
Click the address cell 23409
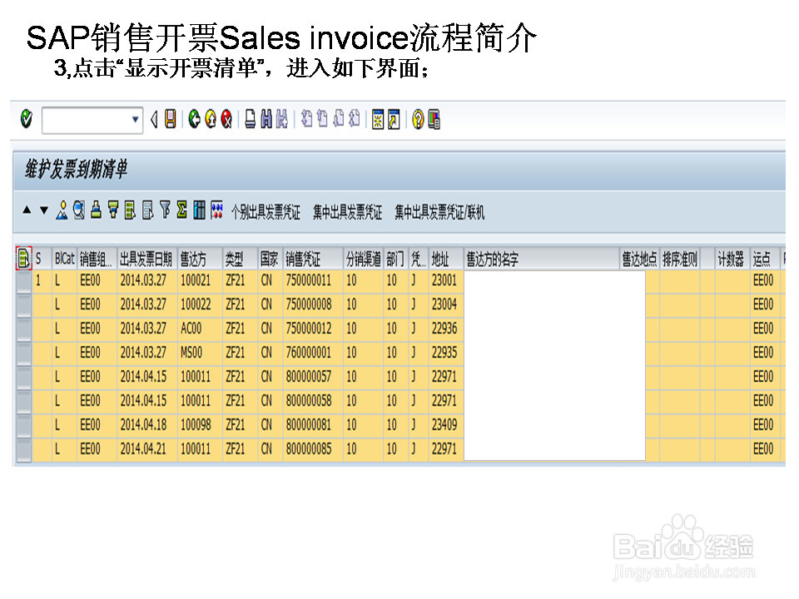point(444,425)
